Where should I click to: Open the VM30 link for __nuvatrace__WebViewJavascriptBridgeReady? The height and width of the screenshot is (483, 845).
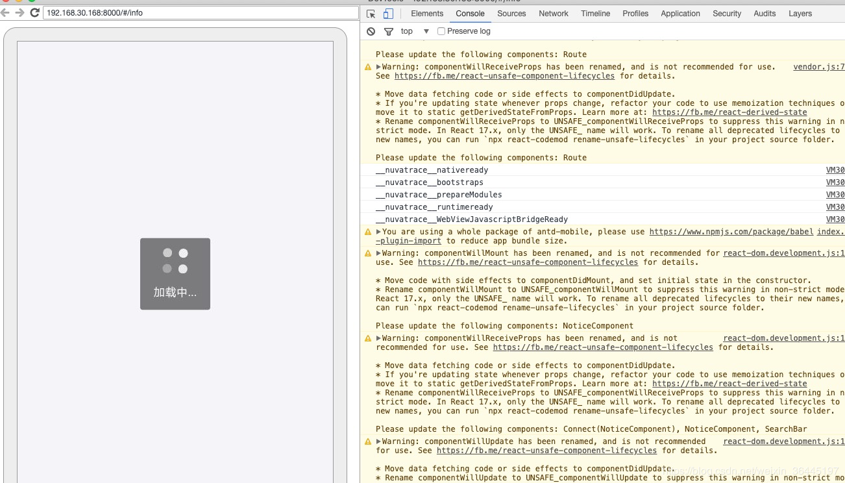pyautogui.click(x=835, y=219)
